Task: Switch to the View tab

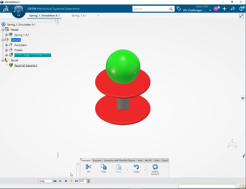Action: [140, 160]
